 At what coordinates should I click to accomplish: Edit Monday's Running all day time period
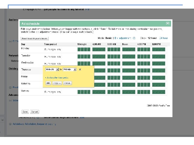(53, 49)
